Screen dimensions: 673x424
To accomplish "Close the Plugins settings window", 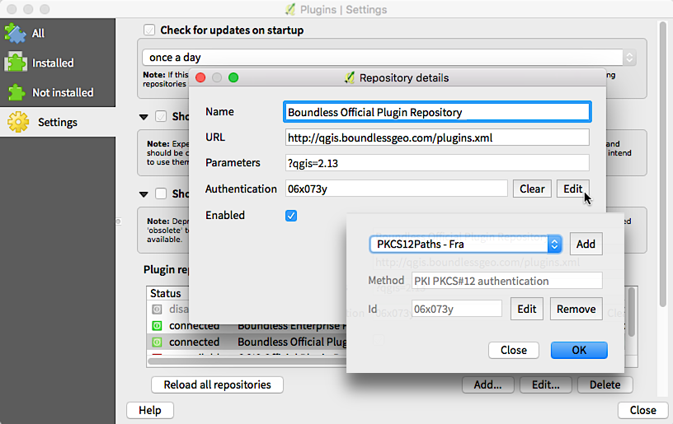I will point(642,410).
